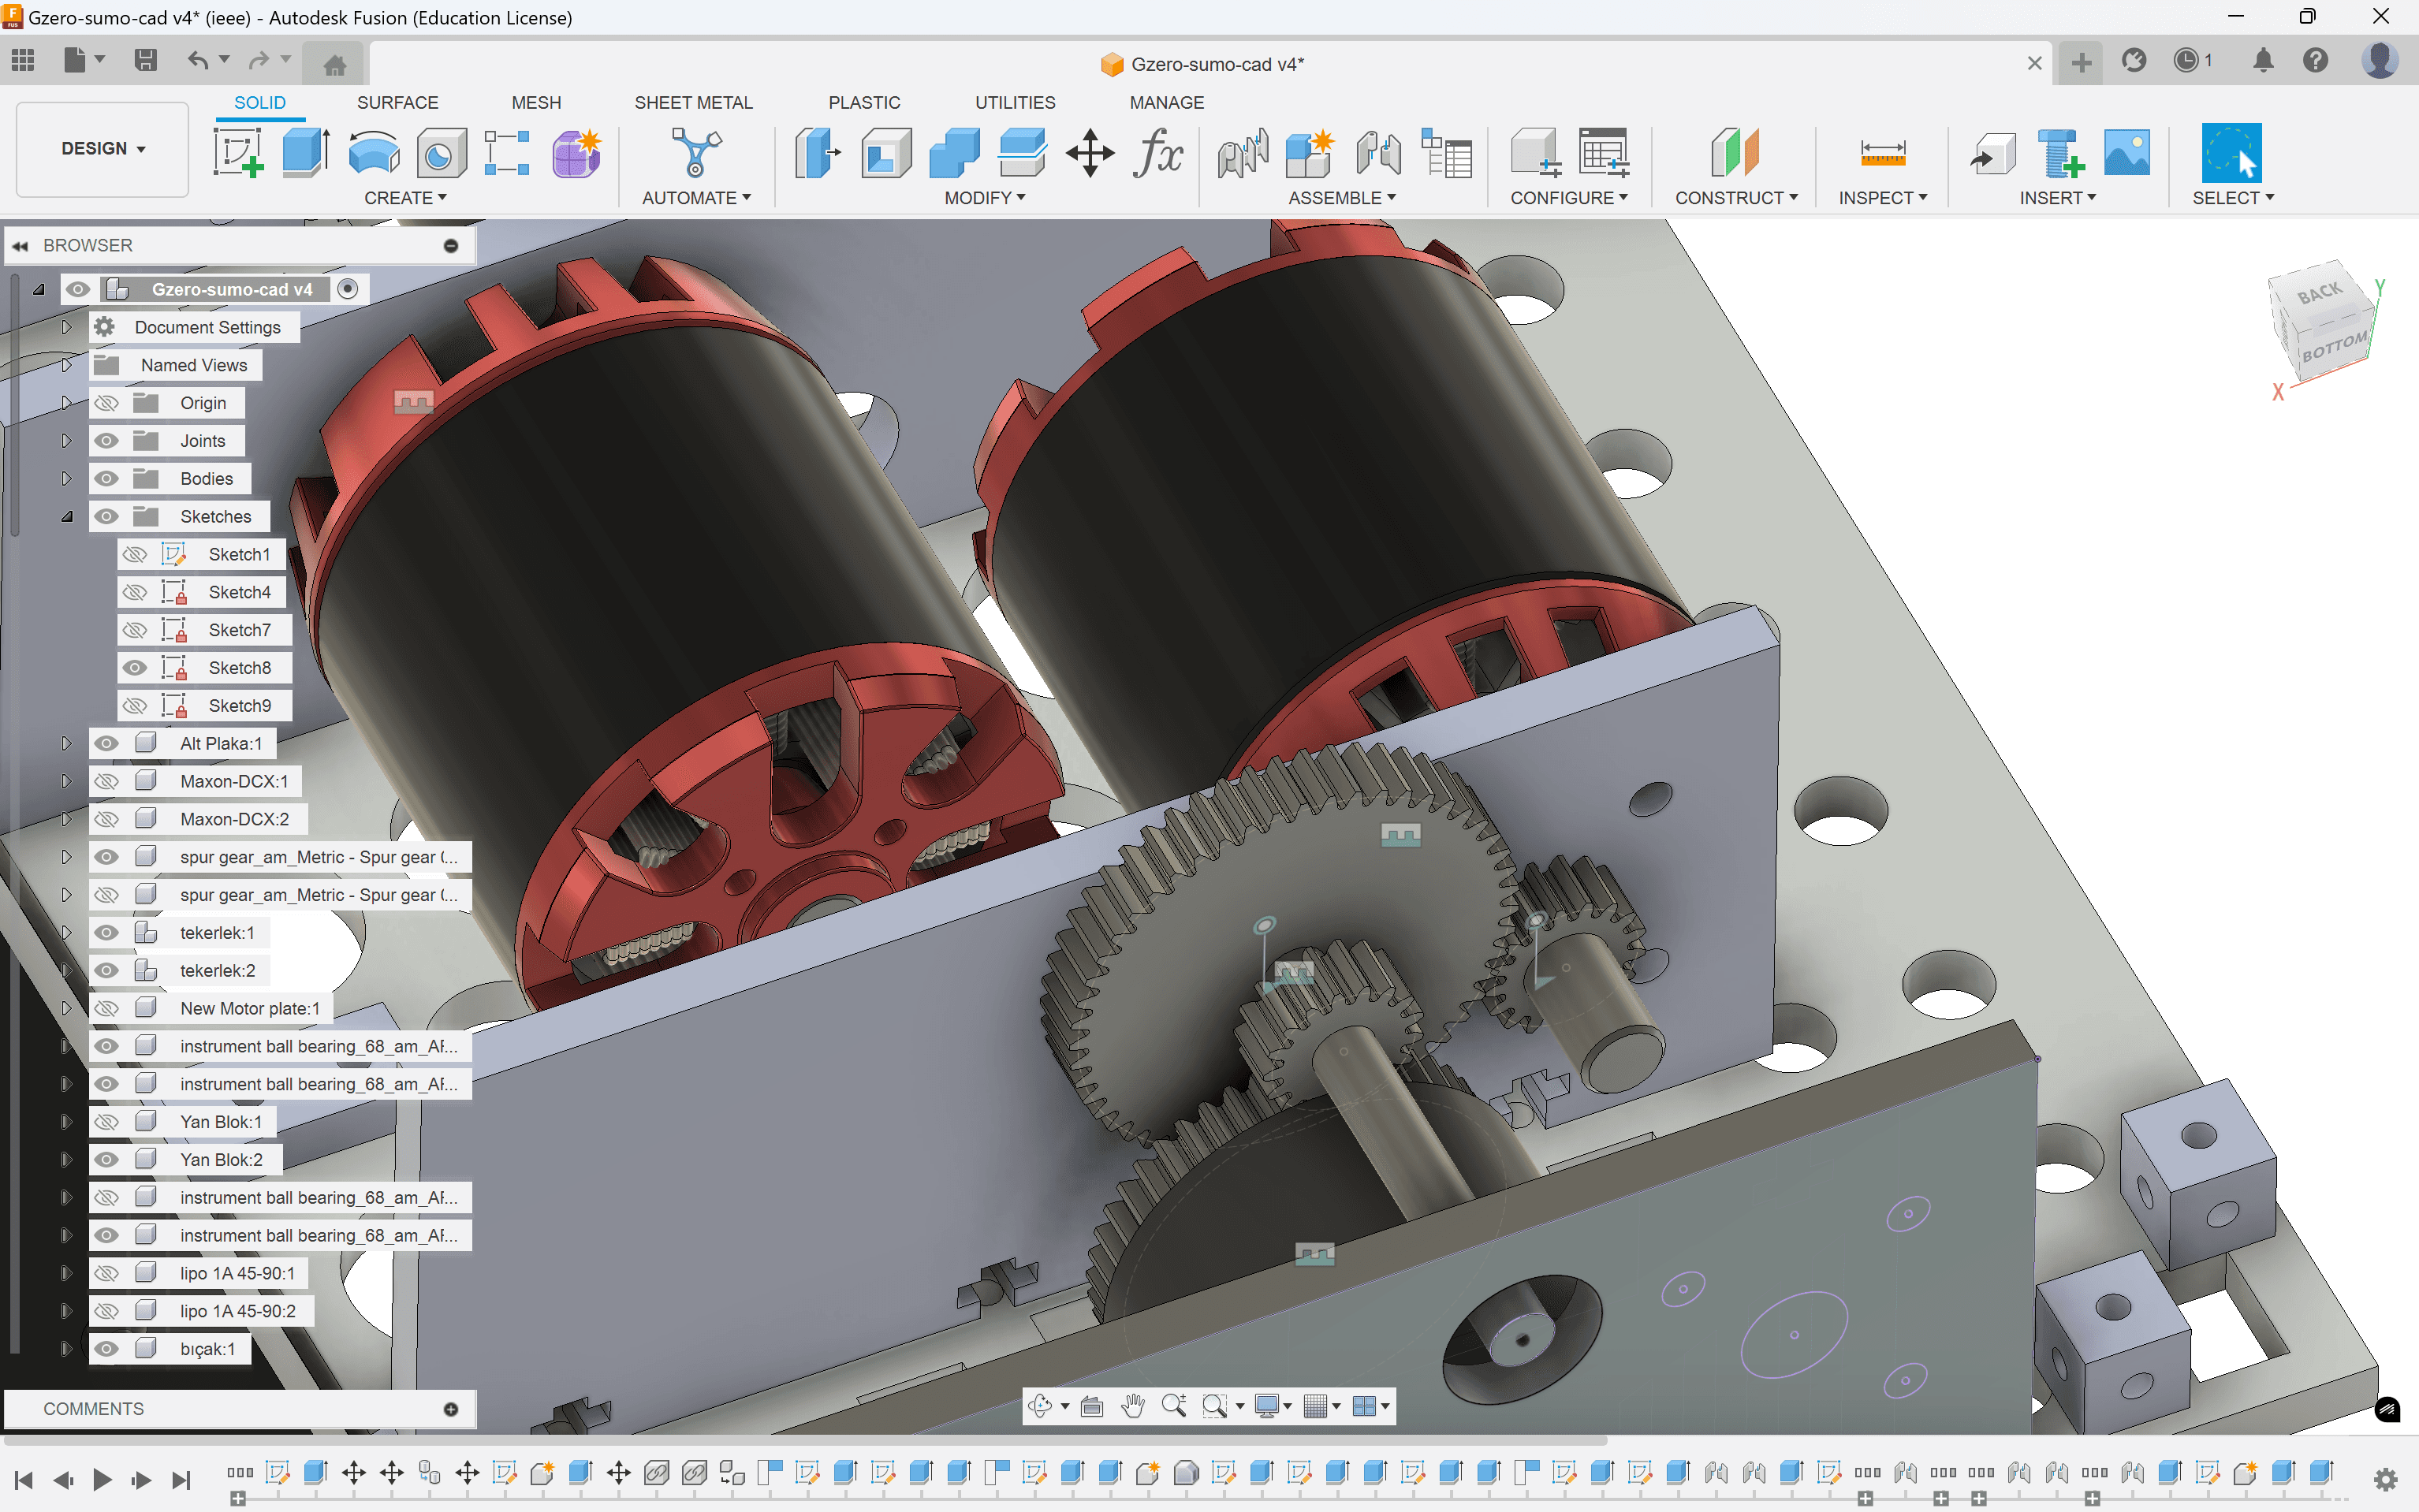Click the Press Pull tool
The width and height of the screenshot is (2419, 1512).
(818, 153)
